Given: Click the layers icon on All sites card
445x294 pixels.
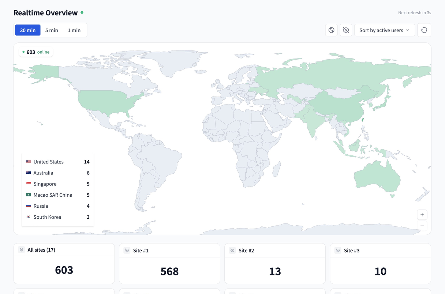Looking at the screenshot, I should coord(22,250).
